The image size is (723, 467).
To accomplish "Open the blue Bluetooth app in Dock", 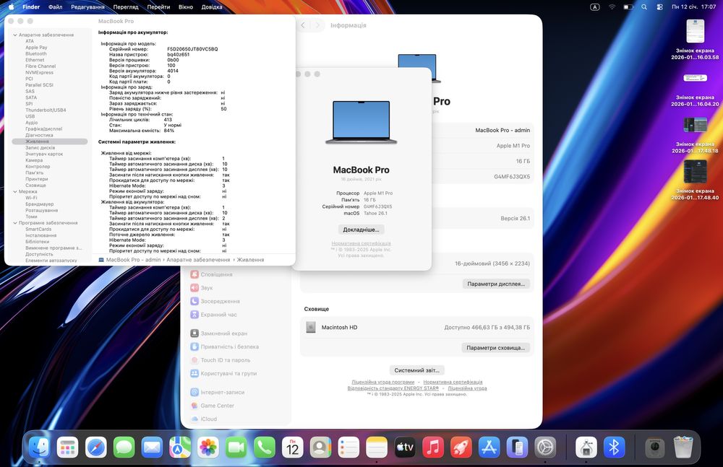I will tap(614, 447).
